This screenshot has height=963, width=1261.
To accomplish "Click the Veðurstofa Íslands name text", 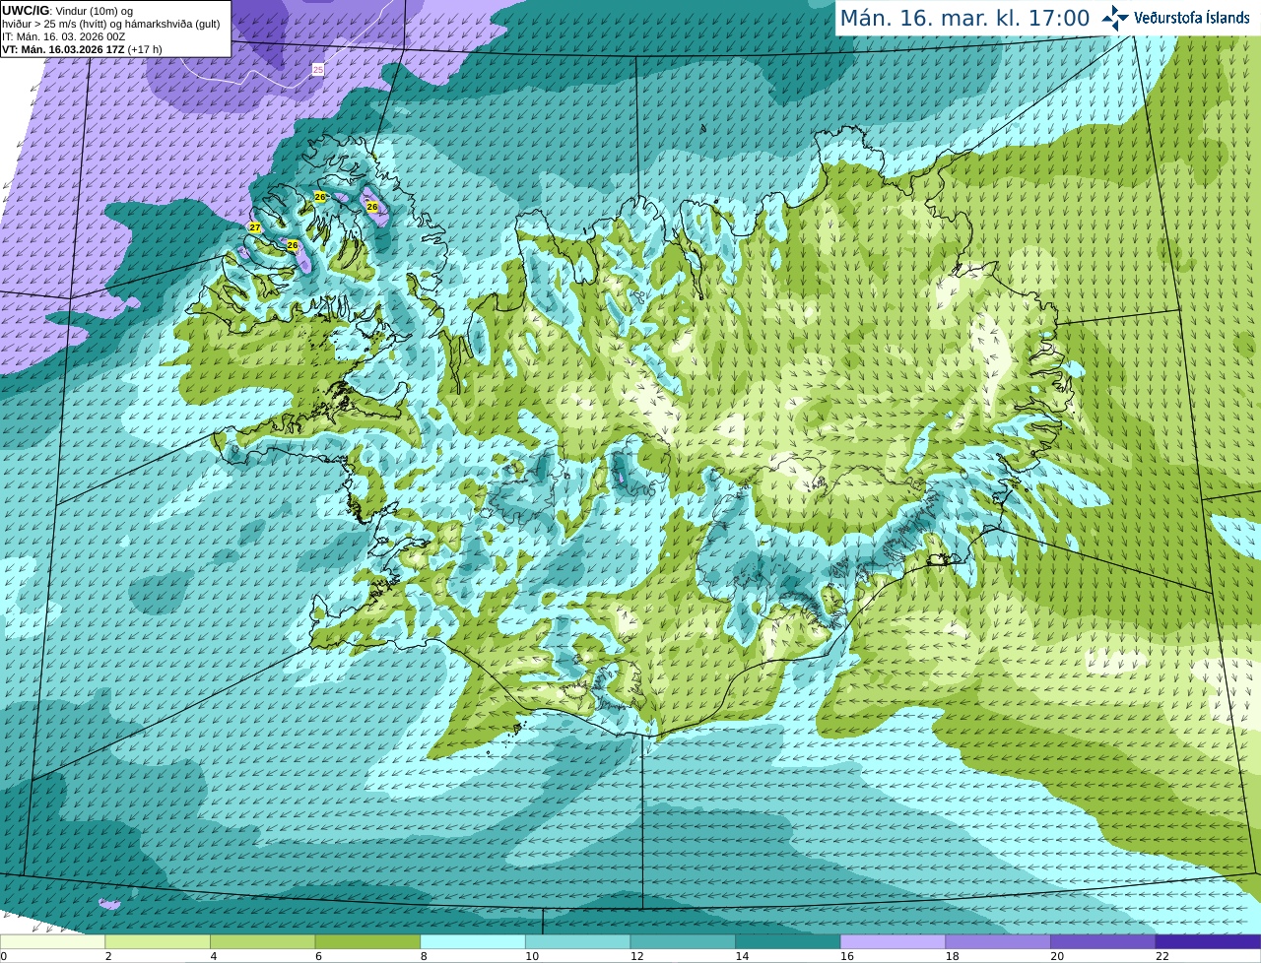I will [x=1192, y=18].
